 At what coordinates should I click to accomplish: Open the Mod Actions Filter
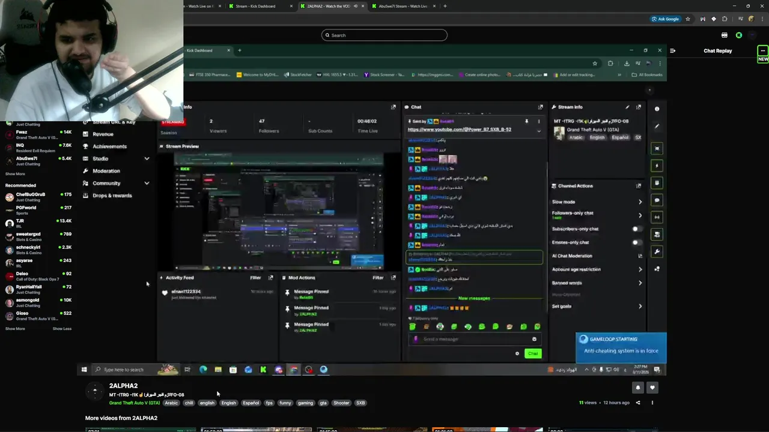[378, 278]
